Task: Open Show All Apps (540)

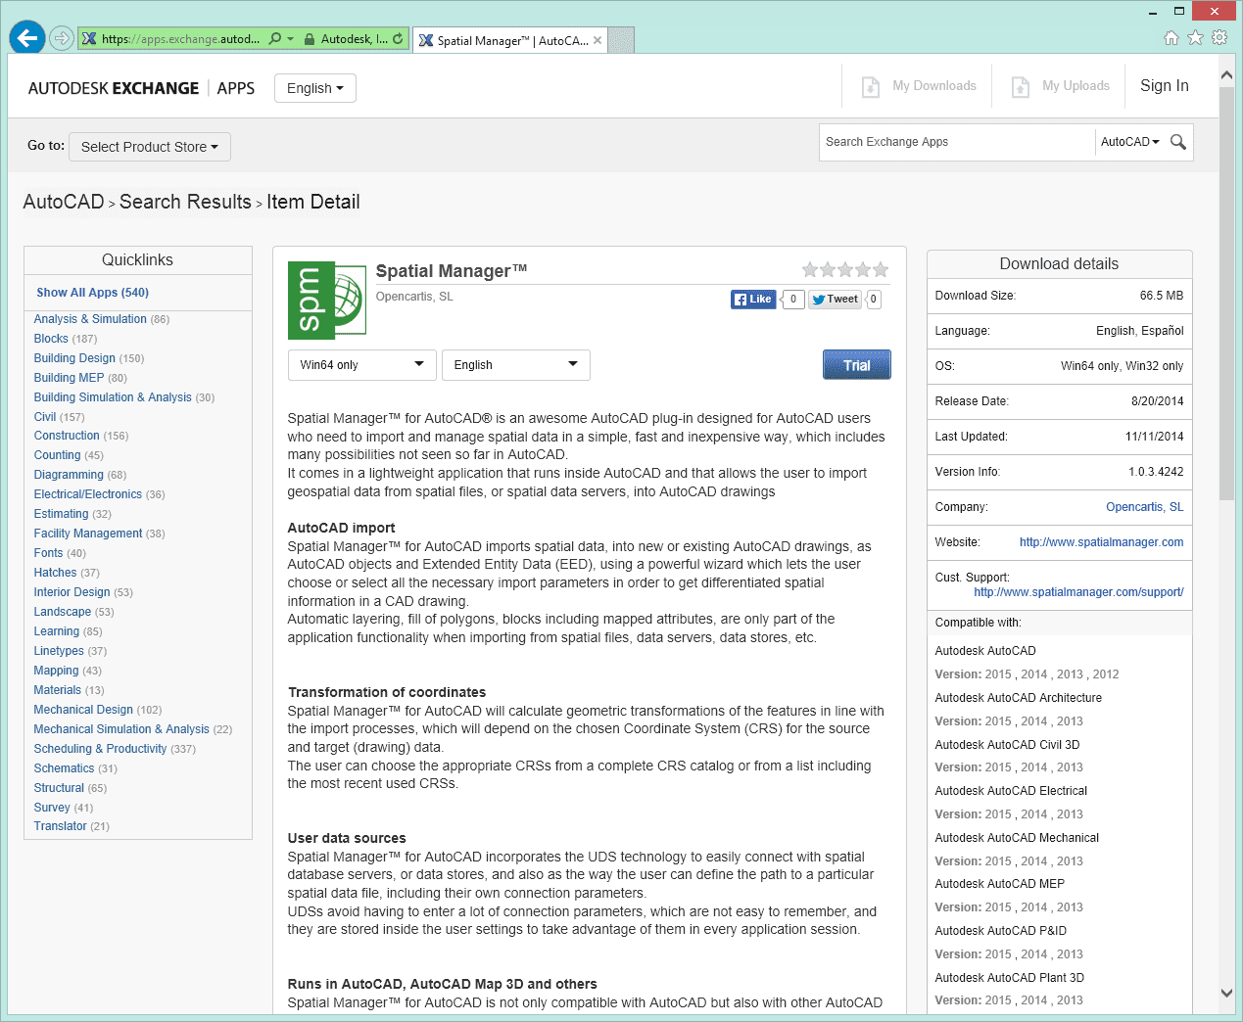Action: 93,293
